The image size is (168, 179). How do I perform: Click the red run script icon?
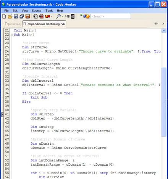(x=47, y=16)
